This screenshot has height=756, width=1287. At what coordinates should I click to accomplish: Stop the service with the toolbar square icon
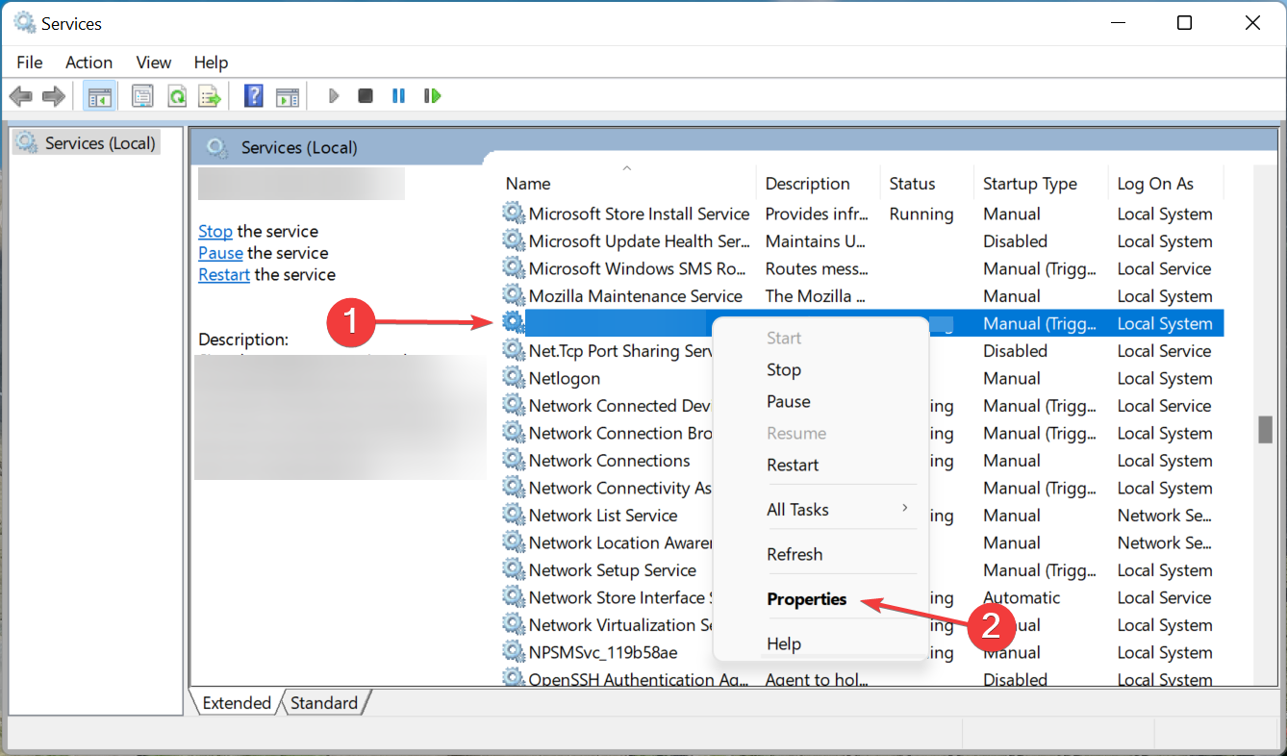tap(366, 96)
